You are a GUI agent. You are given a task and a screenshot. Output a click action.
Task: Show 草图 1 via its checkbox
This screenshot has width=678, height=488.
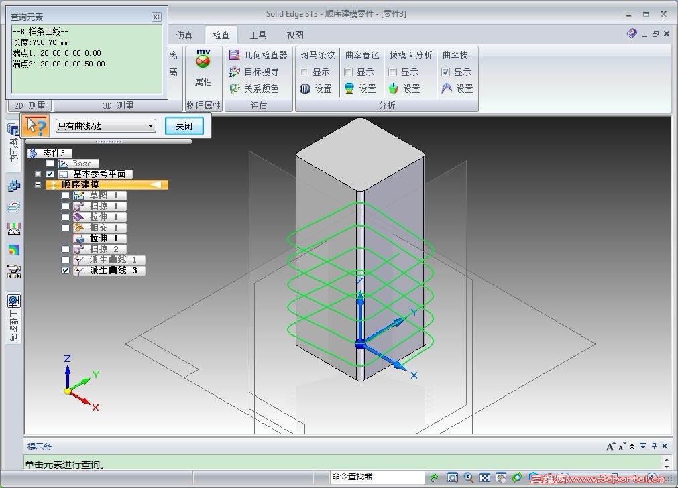coord(65,195)
